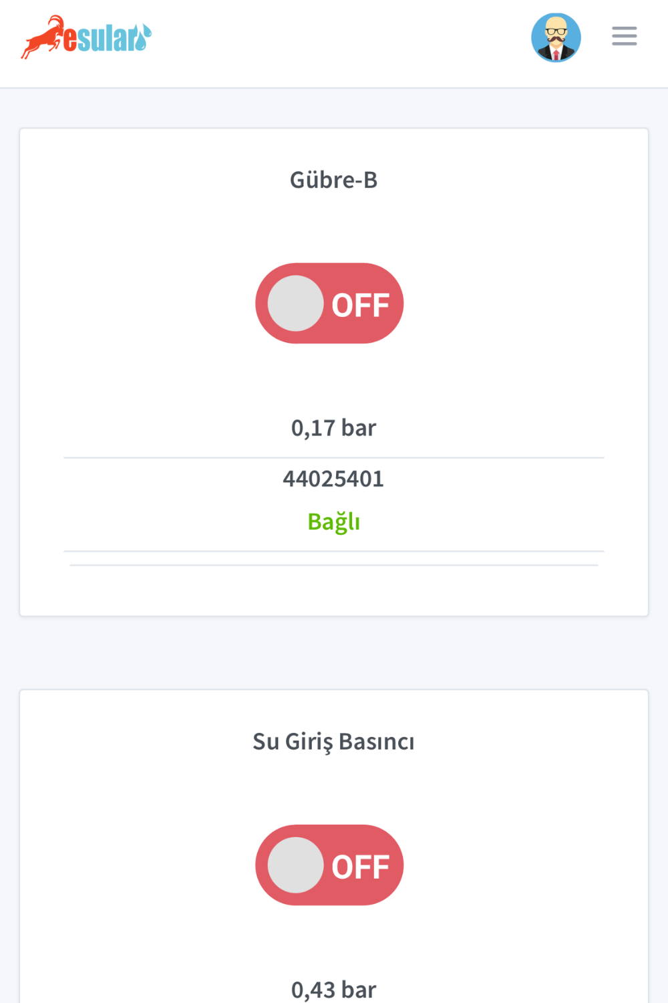Click the divider line below Bağlı status
The width and height of the screenshot is (668, 1003).
(x=333, y=552)
